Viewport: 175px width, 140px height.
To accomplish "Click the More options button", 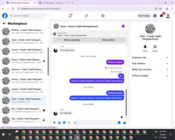I will [x=108, y=40].
